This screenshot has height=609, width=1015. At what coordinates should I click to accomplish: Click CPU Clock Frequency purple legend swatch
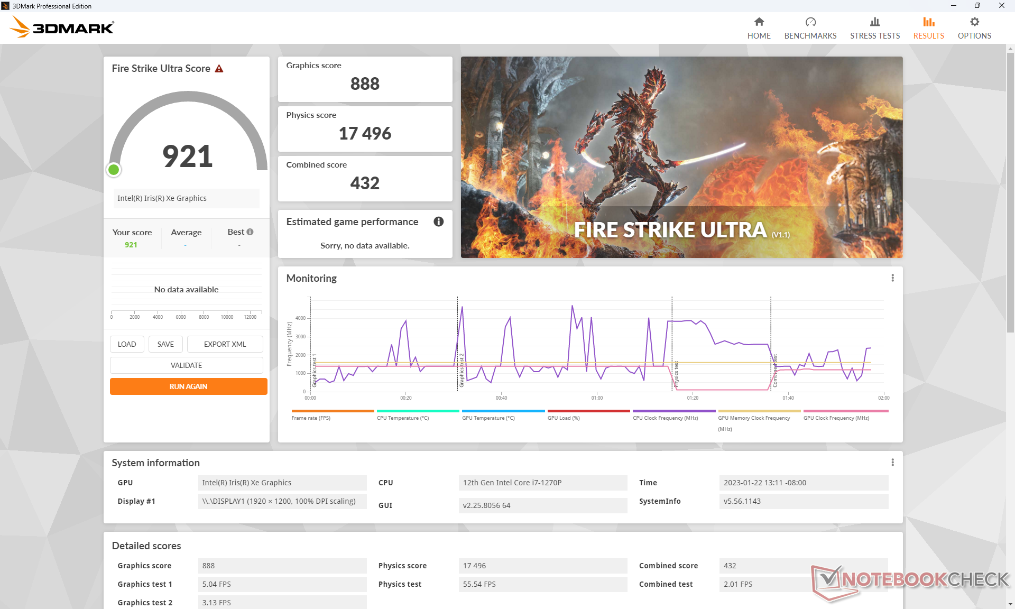pos(673,411)
